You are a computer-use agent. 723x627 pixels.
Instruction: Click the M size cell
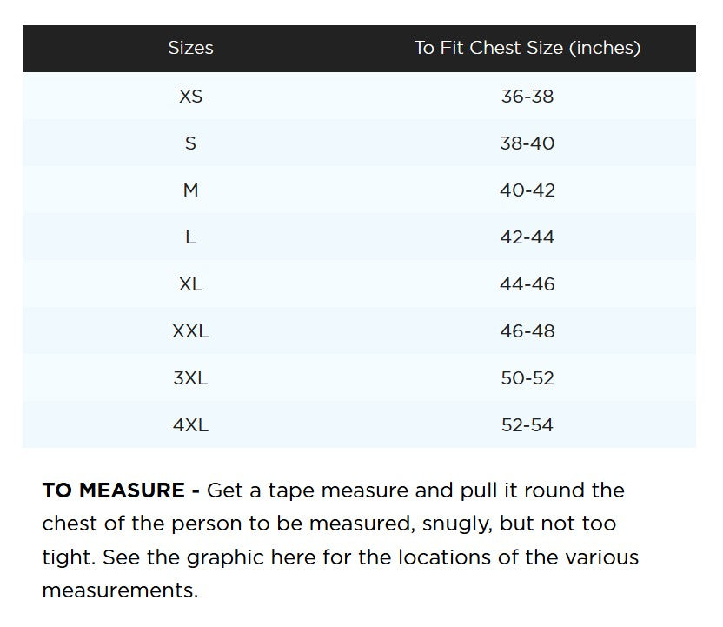pyautogui.click(x=190, y=190)
